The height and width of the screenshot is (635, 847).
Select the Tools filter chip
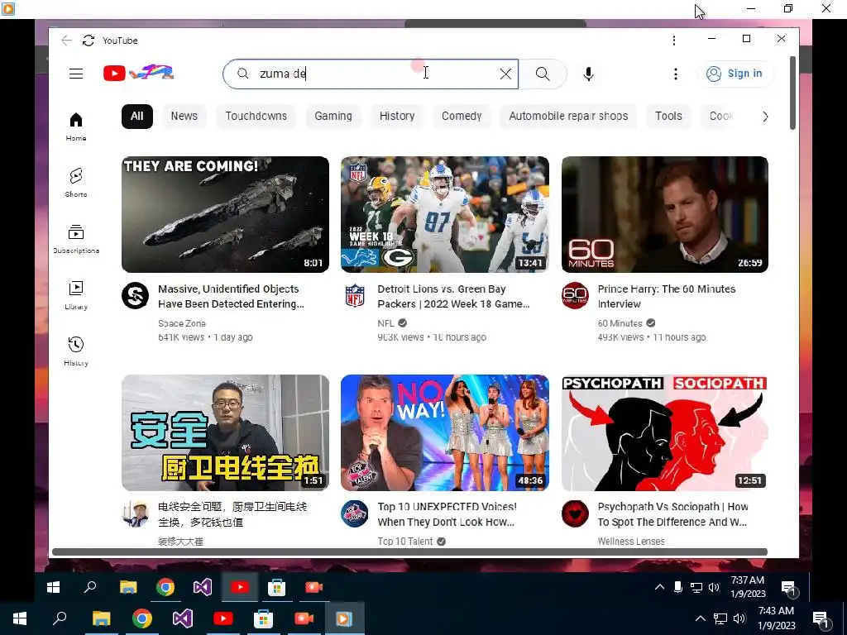tap(668, 116)
